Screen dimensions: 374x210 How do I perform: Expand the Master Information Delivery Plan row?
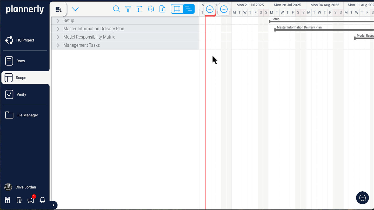pos(58,29)
